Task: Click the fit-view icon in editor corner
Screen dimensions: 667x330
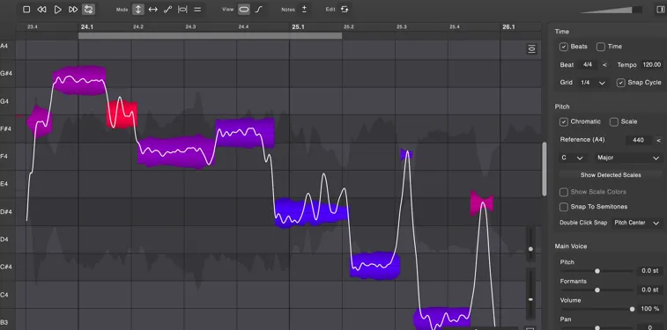Action: tap(531, 49)
